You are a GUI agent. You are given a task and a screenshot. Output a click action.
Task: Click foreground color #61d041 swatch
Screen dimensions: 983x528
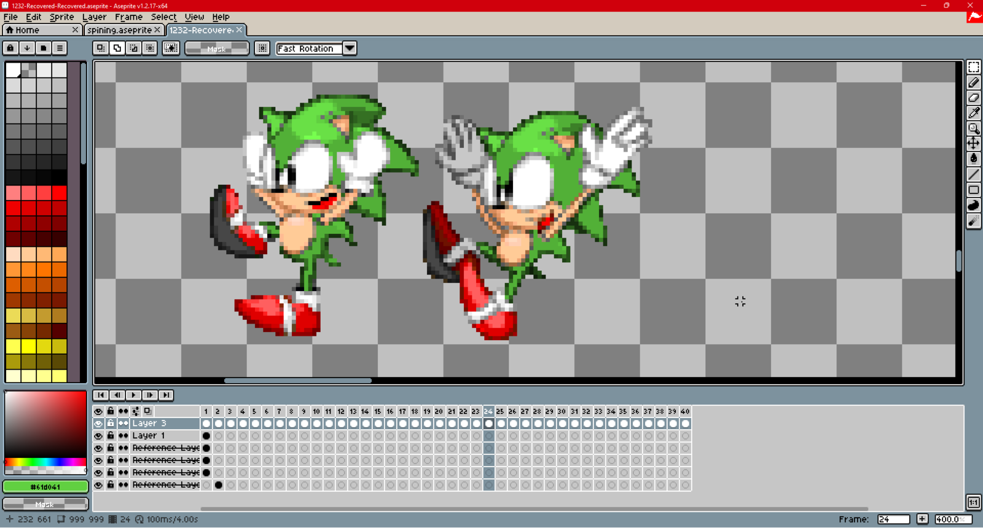pyautogui.click(x=45, y=486)
